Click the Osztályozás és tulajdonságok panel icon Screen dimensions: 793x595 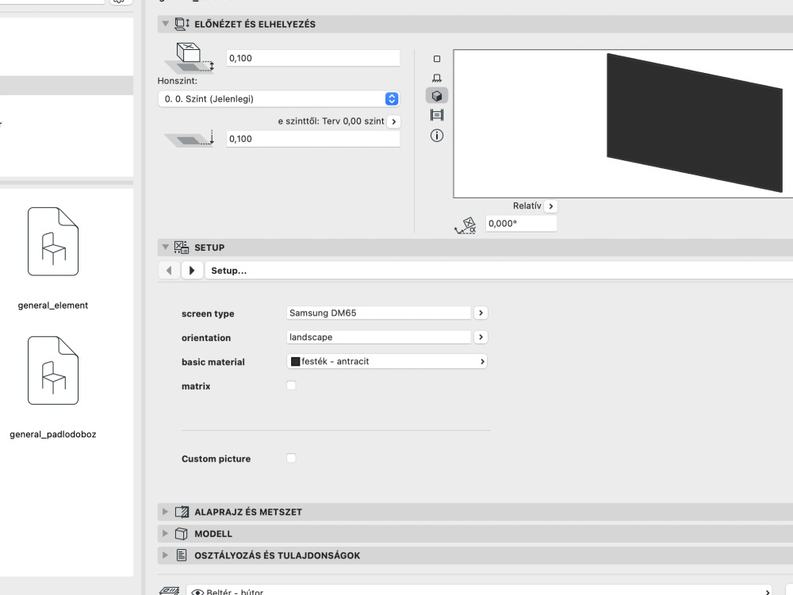click(x=182, y=555)
